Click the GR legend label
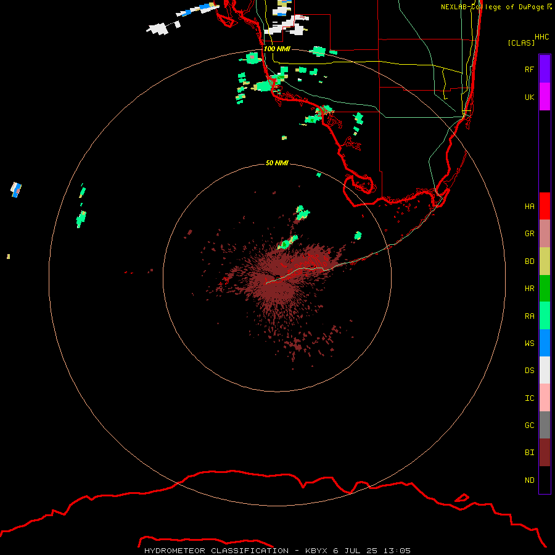Viewport: 555px width, 555px height. [530, 234]
